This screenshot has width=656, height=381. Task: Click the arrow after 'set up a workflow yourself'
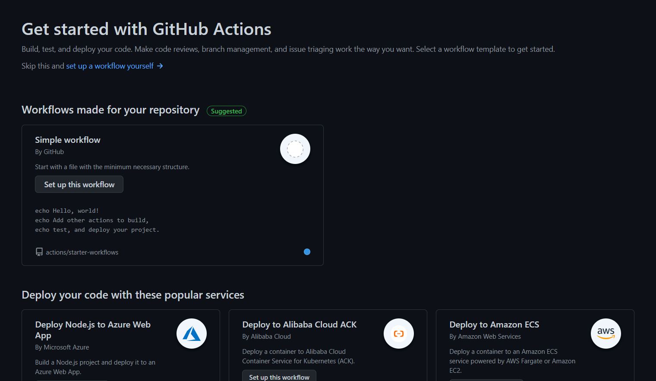click(x=160, y=66)
